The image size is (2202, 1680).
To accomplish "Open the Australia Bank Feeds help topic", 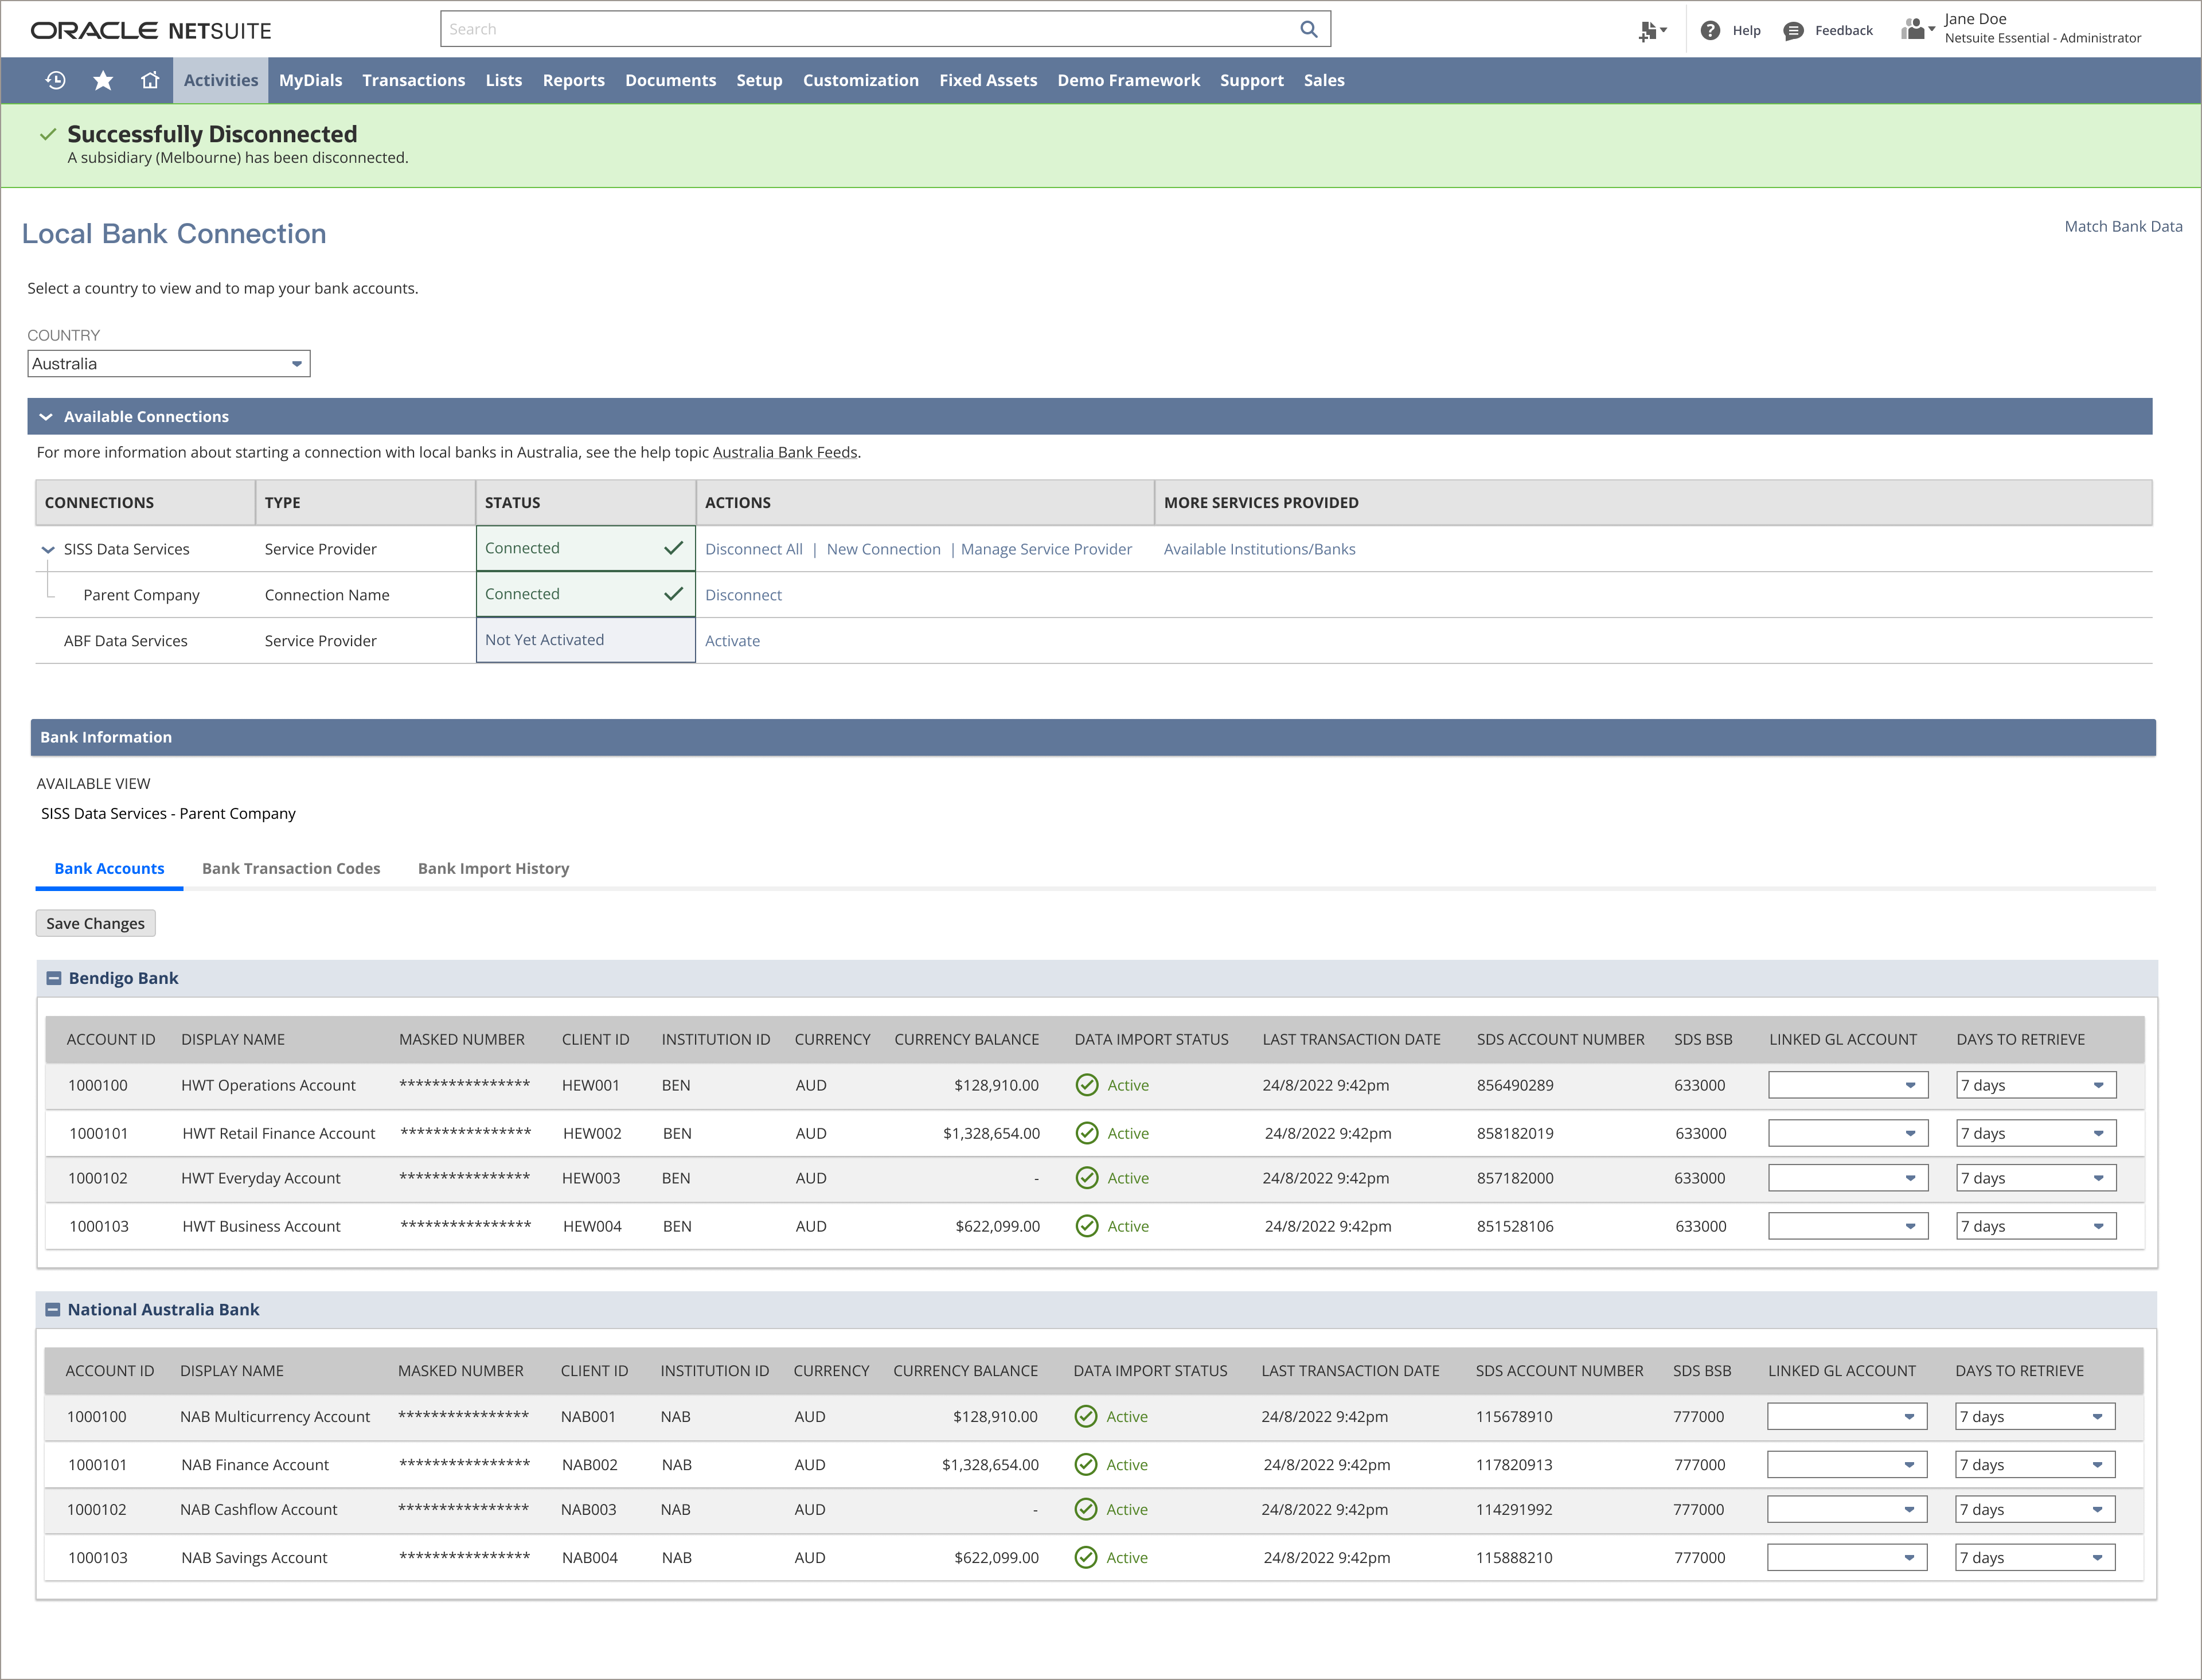I will pos(785,452).
